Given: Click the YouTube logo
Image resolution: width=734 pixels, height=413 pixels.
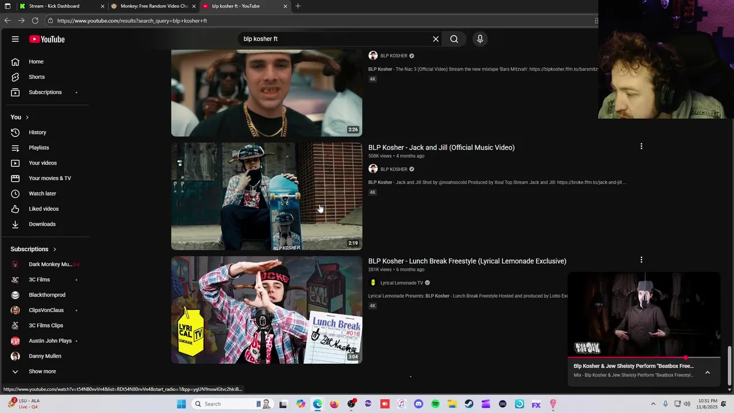Looking at the screenshot, I should pyautogui.click(x=47, y=39).
